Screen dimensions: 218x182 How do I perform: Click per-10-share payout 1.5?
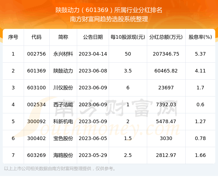[128, 138]
